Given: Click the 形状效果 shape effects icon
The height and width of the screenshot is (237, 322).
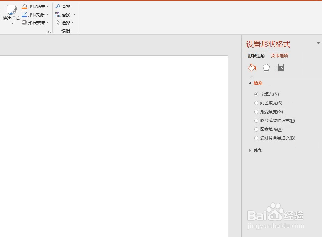Looking at the screenshot, I should point(25,23).
